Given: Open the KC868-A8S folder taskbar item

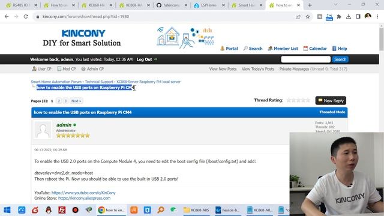Looking at the screenshot, I should coord(196,210).
